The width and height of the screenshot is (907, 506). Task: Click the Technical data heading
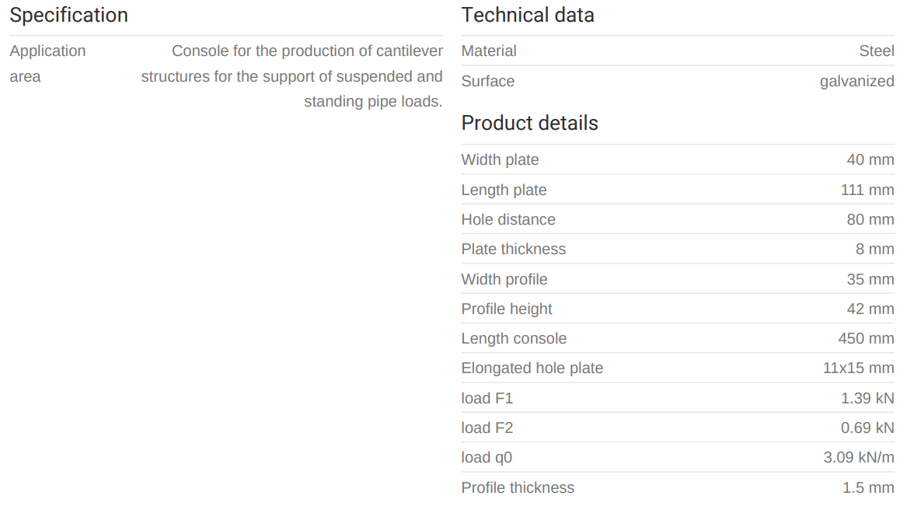point(527,15)
